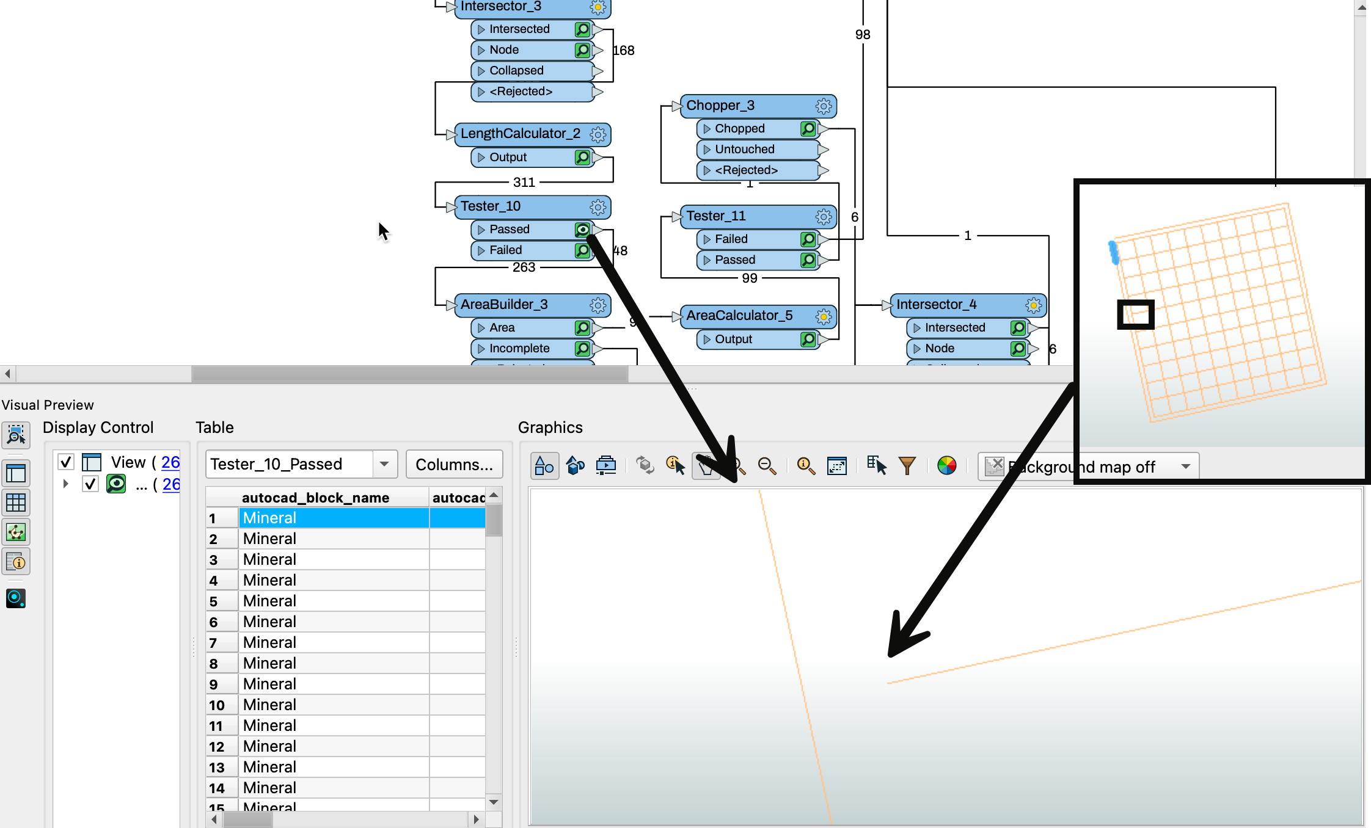This screenshot has width=1371, height=828.
Task: Open Data Inspector app icon in sidebar
Action: (16, 598)
